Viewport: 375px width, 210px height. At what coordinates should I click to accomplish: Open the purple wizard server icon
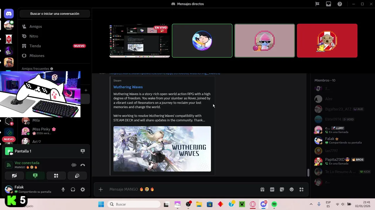(9, 50)
